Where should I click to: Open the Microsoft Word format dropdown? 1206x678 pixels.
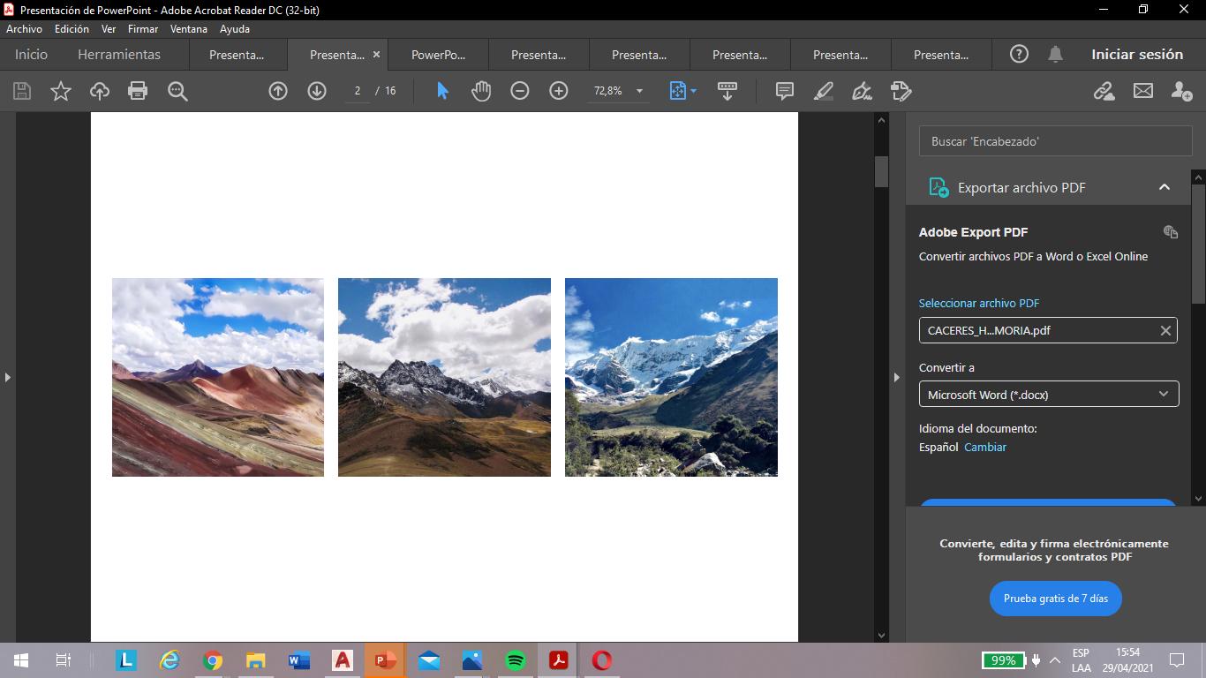click(x=1049, y=395)
